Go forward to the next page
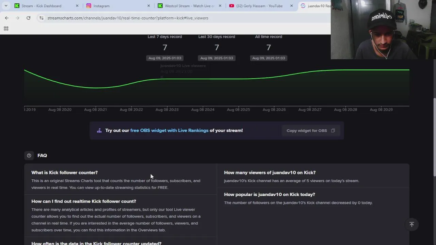 (x=17, y=18)
